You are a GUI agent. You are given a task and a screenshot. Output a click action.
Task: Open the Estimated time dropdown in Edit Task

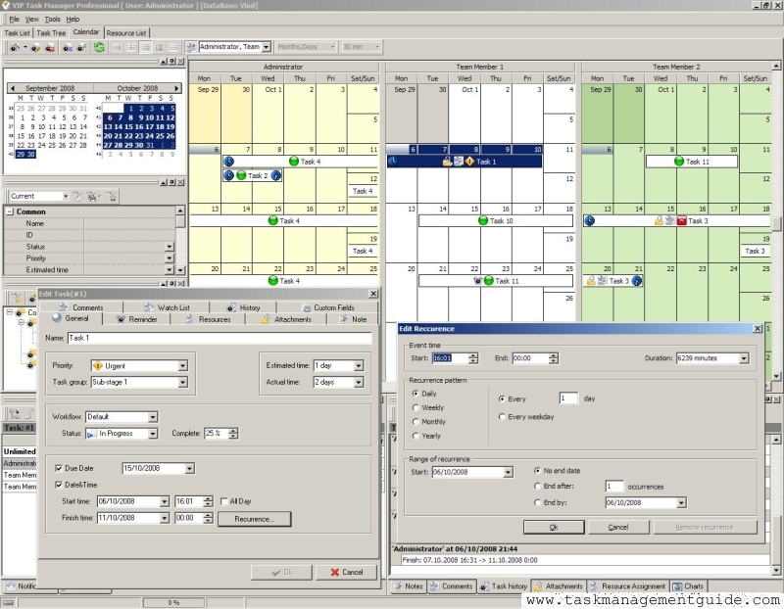pos(359,366)
